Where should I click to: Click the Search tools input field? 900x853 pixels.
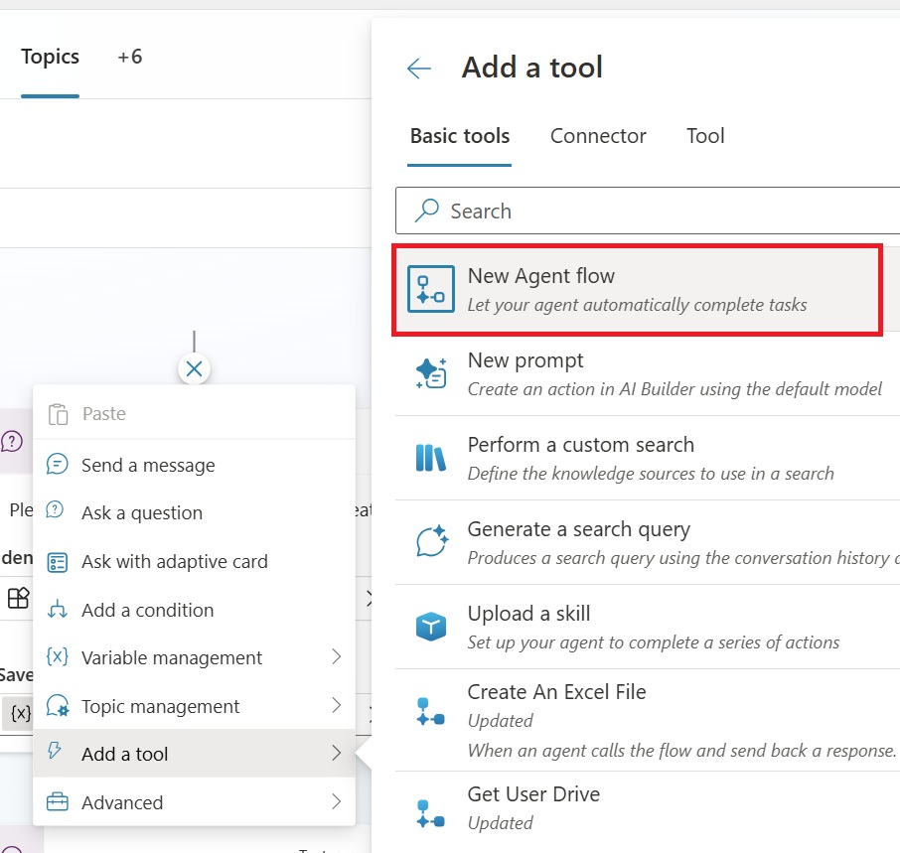656,211
